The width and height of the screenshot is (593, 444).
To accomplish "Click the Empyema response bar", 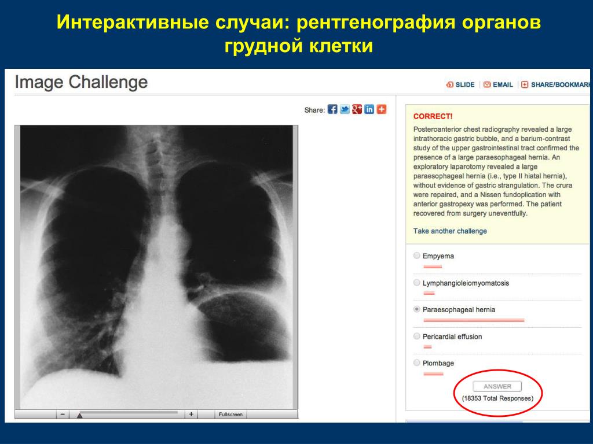I will click(432, 267).
